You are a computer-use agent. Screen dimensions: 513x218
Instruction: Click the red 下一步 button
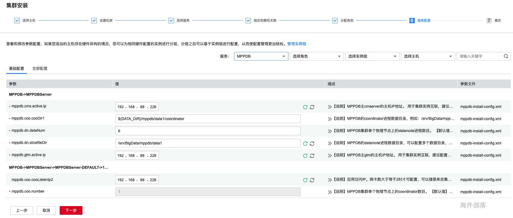(x=71, y=210)
